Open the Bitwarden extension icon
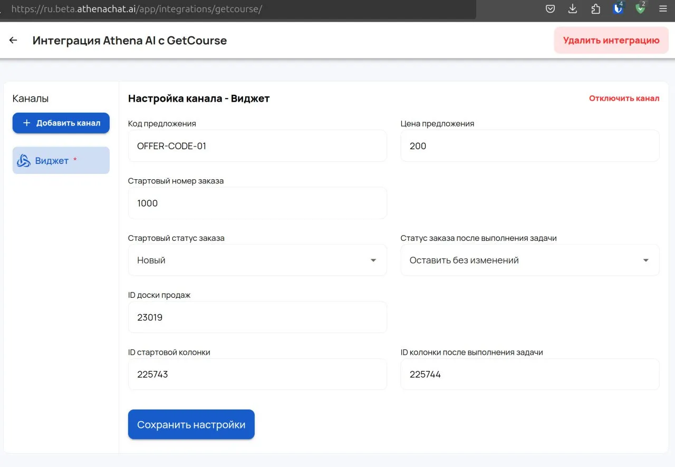 tap(618, 9)
